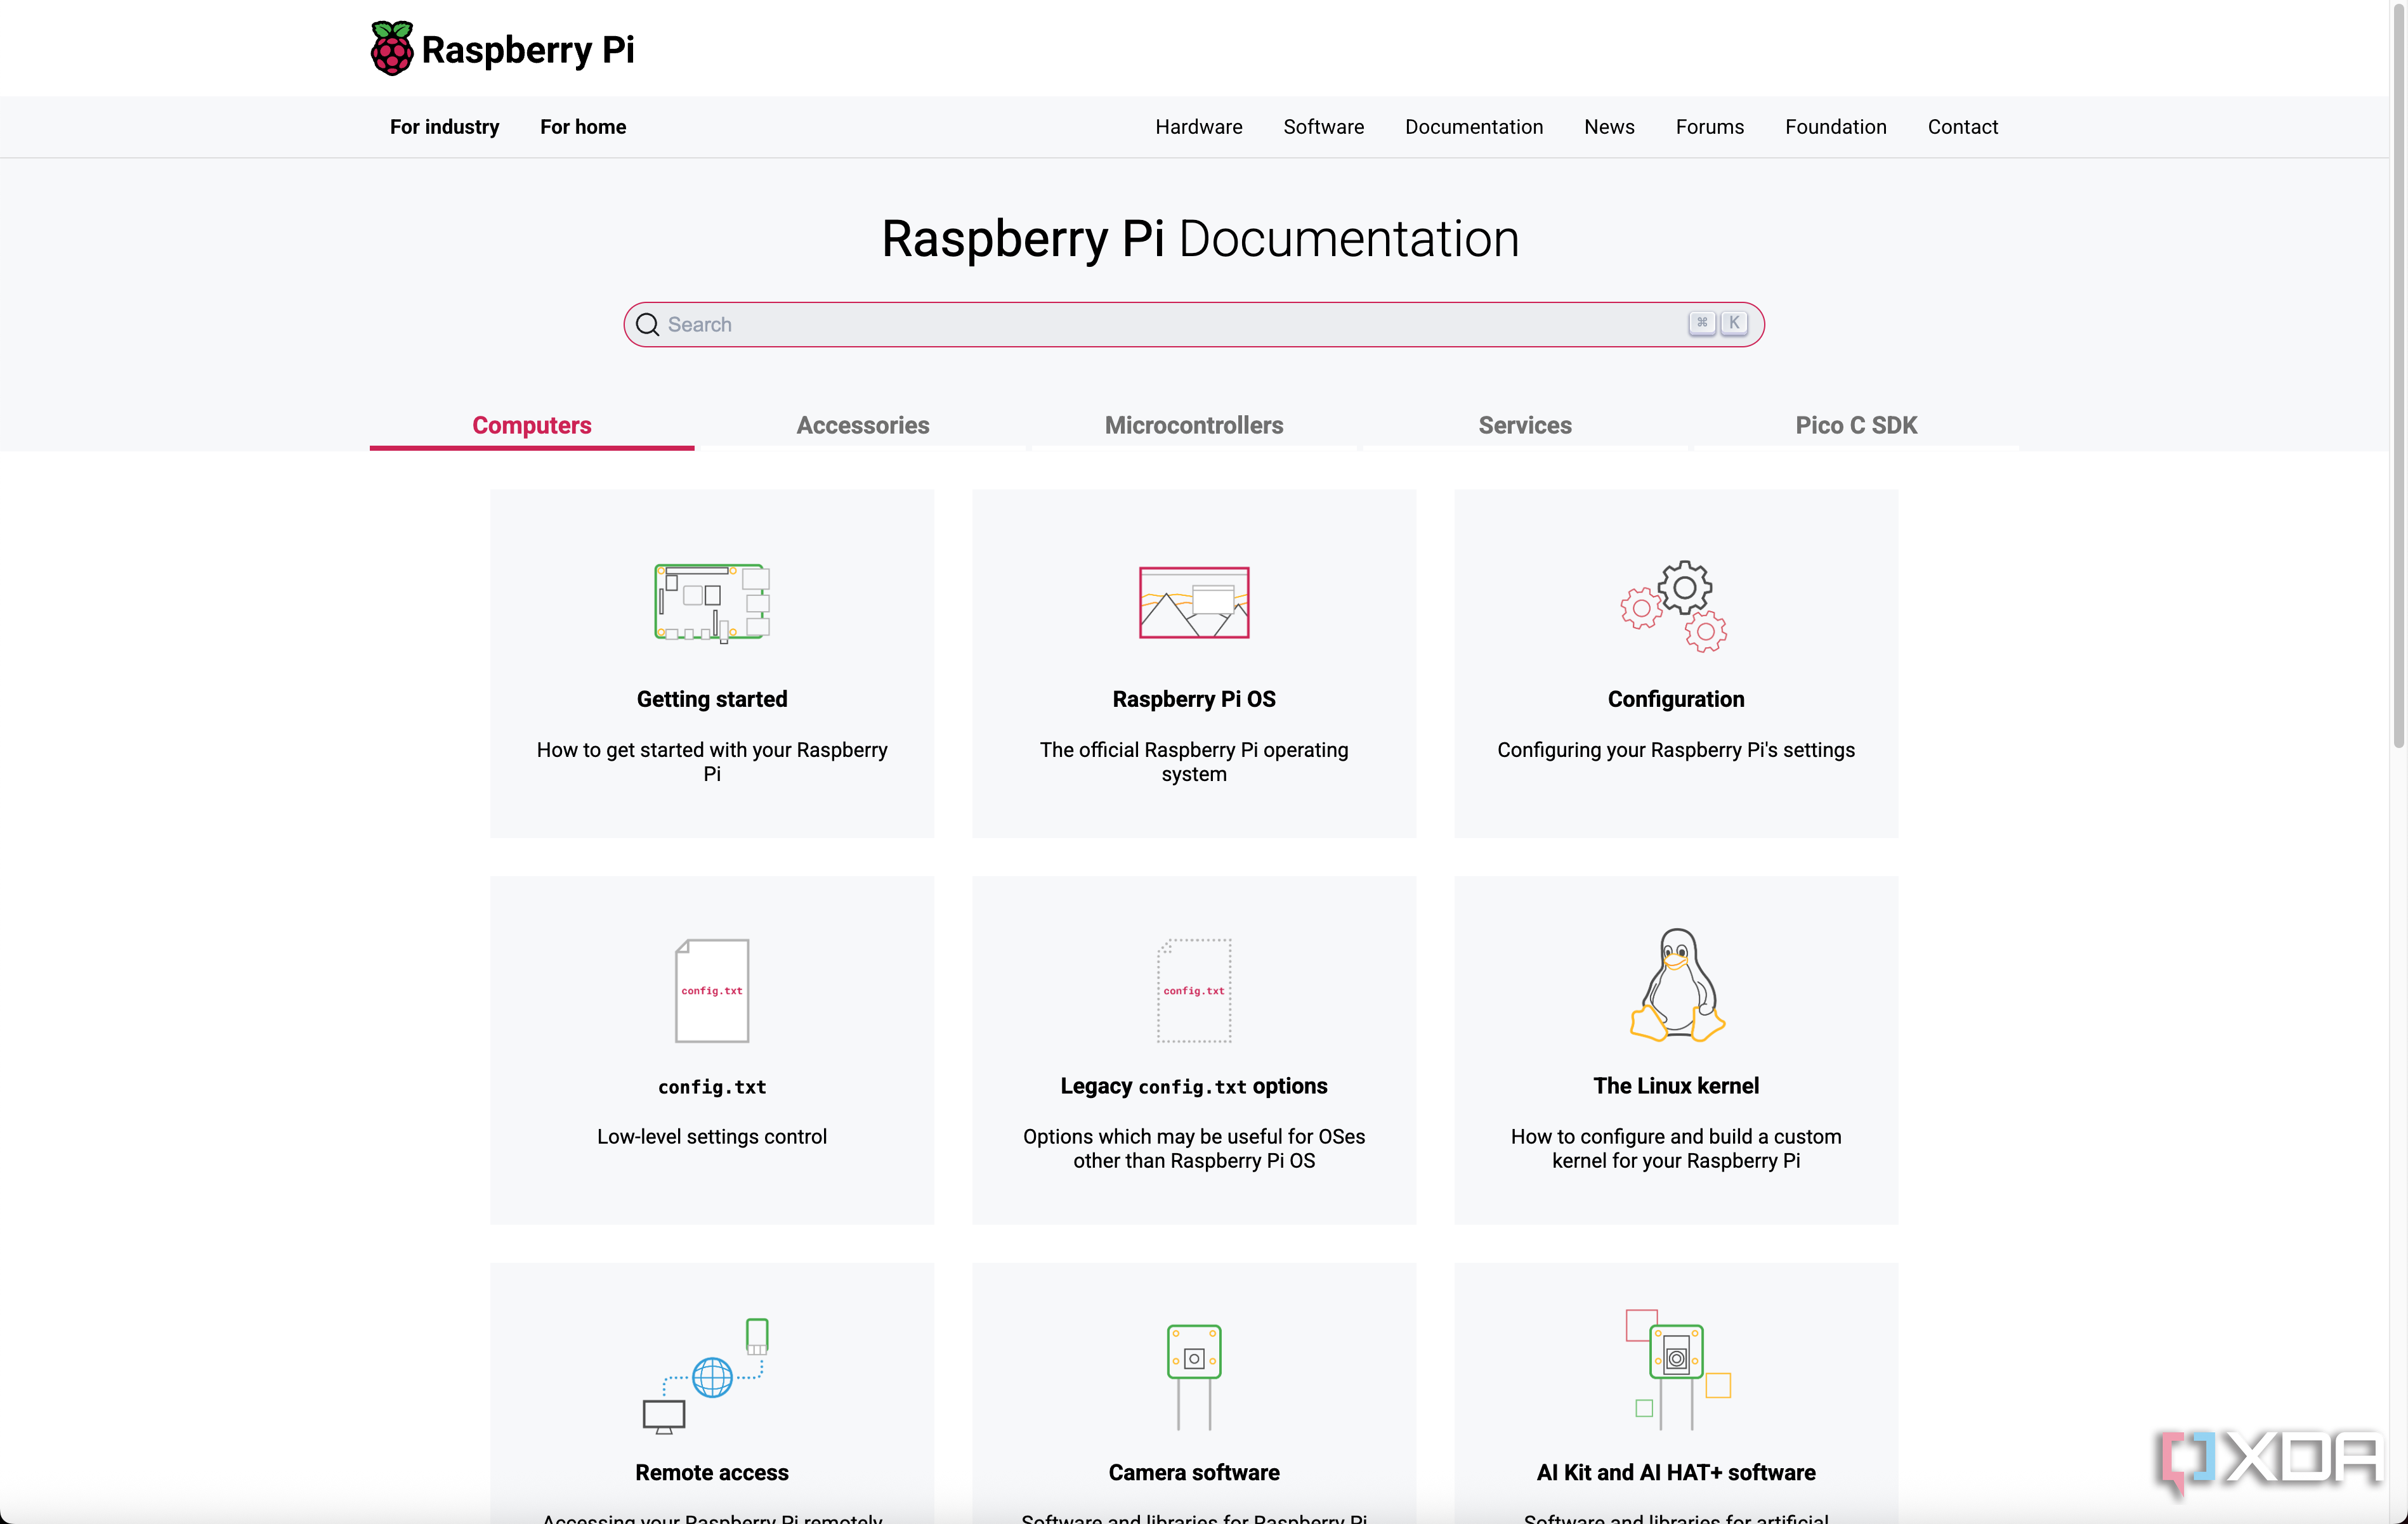Go to the Hardware page
The width and height of the screenshot is (2408, 1524).
pos(1198,127)
